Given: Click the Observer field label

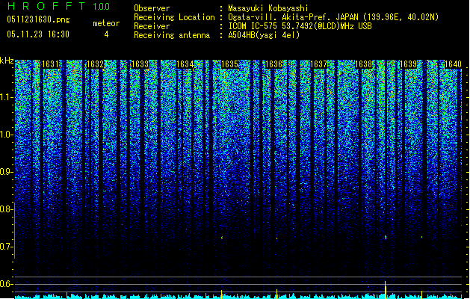Looking at the screenshot, I should pyautogui.click(x=152, y=8).
